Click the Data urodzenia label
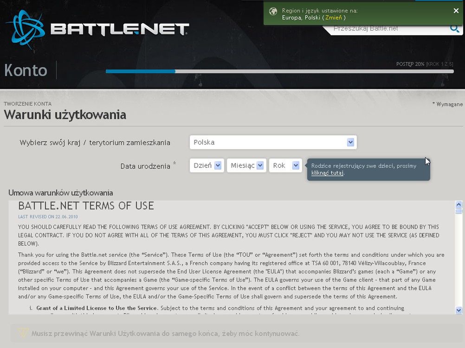 coord(145,166)
